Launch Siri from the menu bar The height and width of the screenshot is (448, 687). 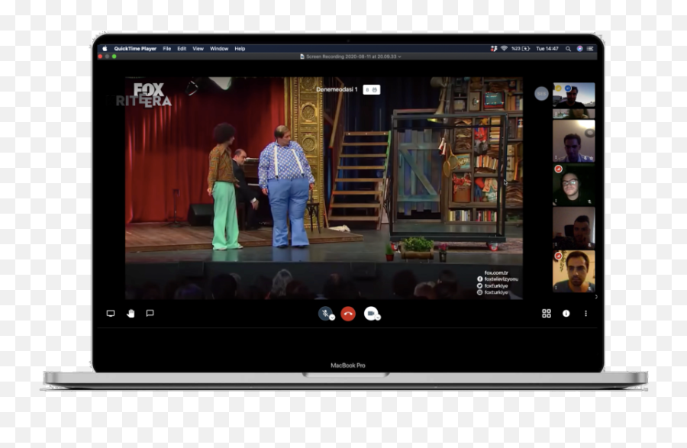click(579, 49)
